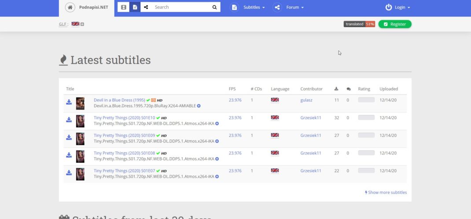Click language flag in S01E07 row
471x219 pixels.
(x=275, y=171)
